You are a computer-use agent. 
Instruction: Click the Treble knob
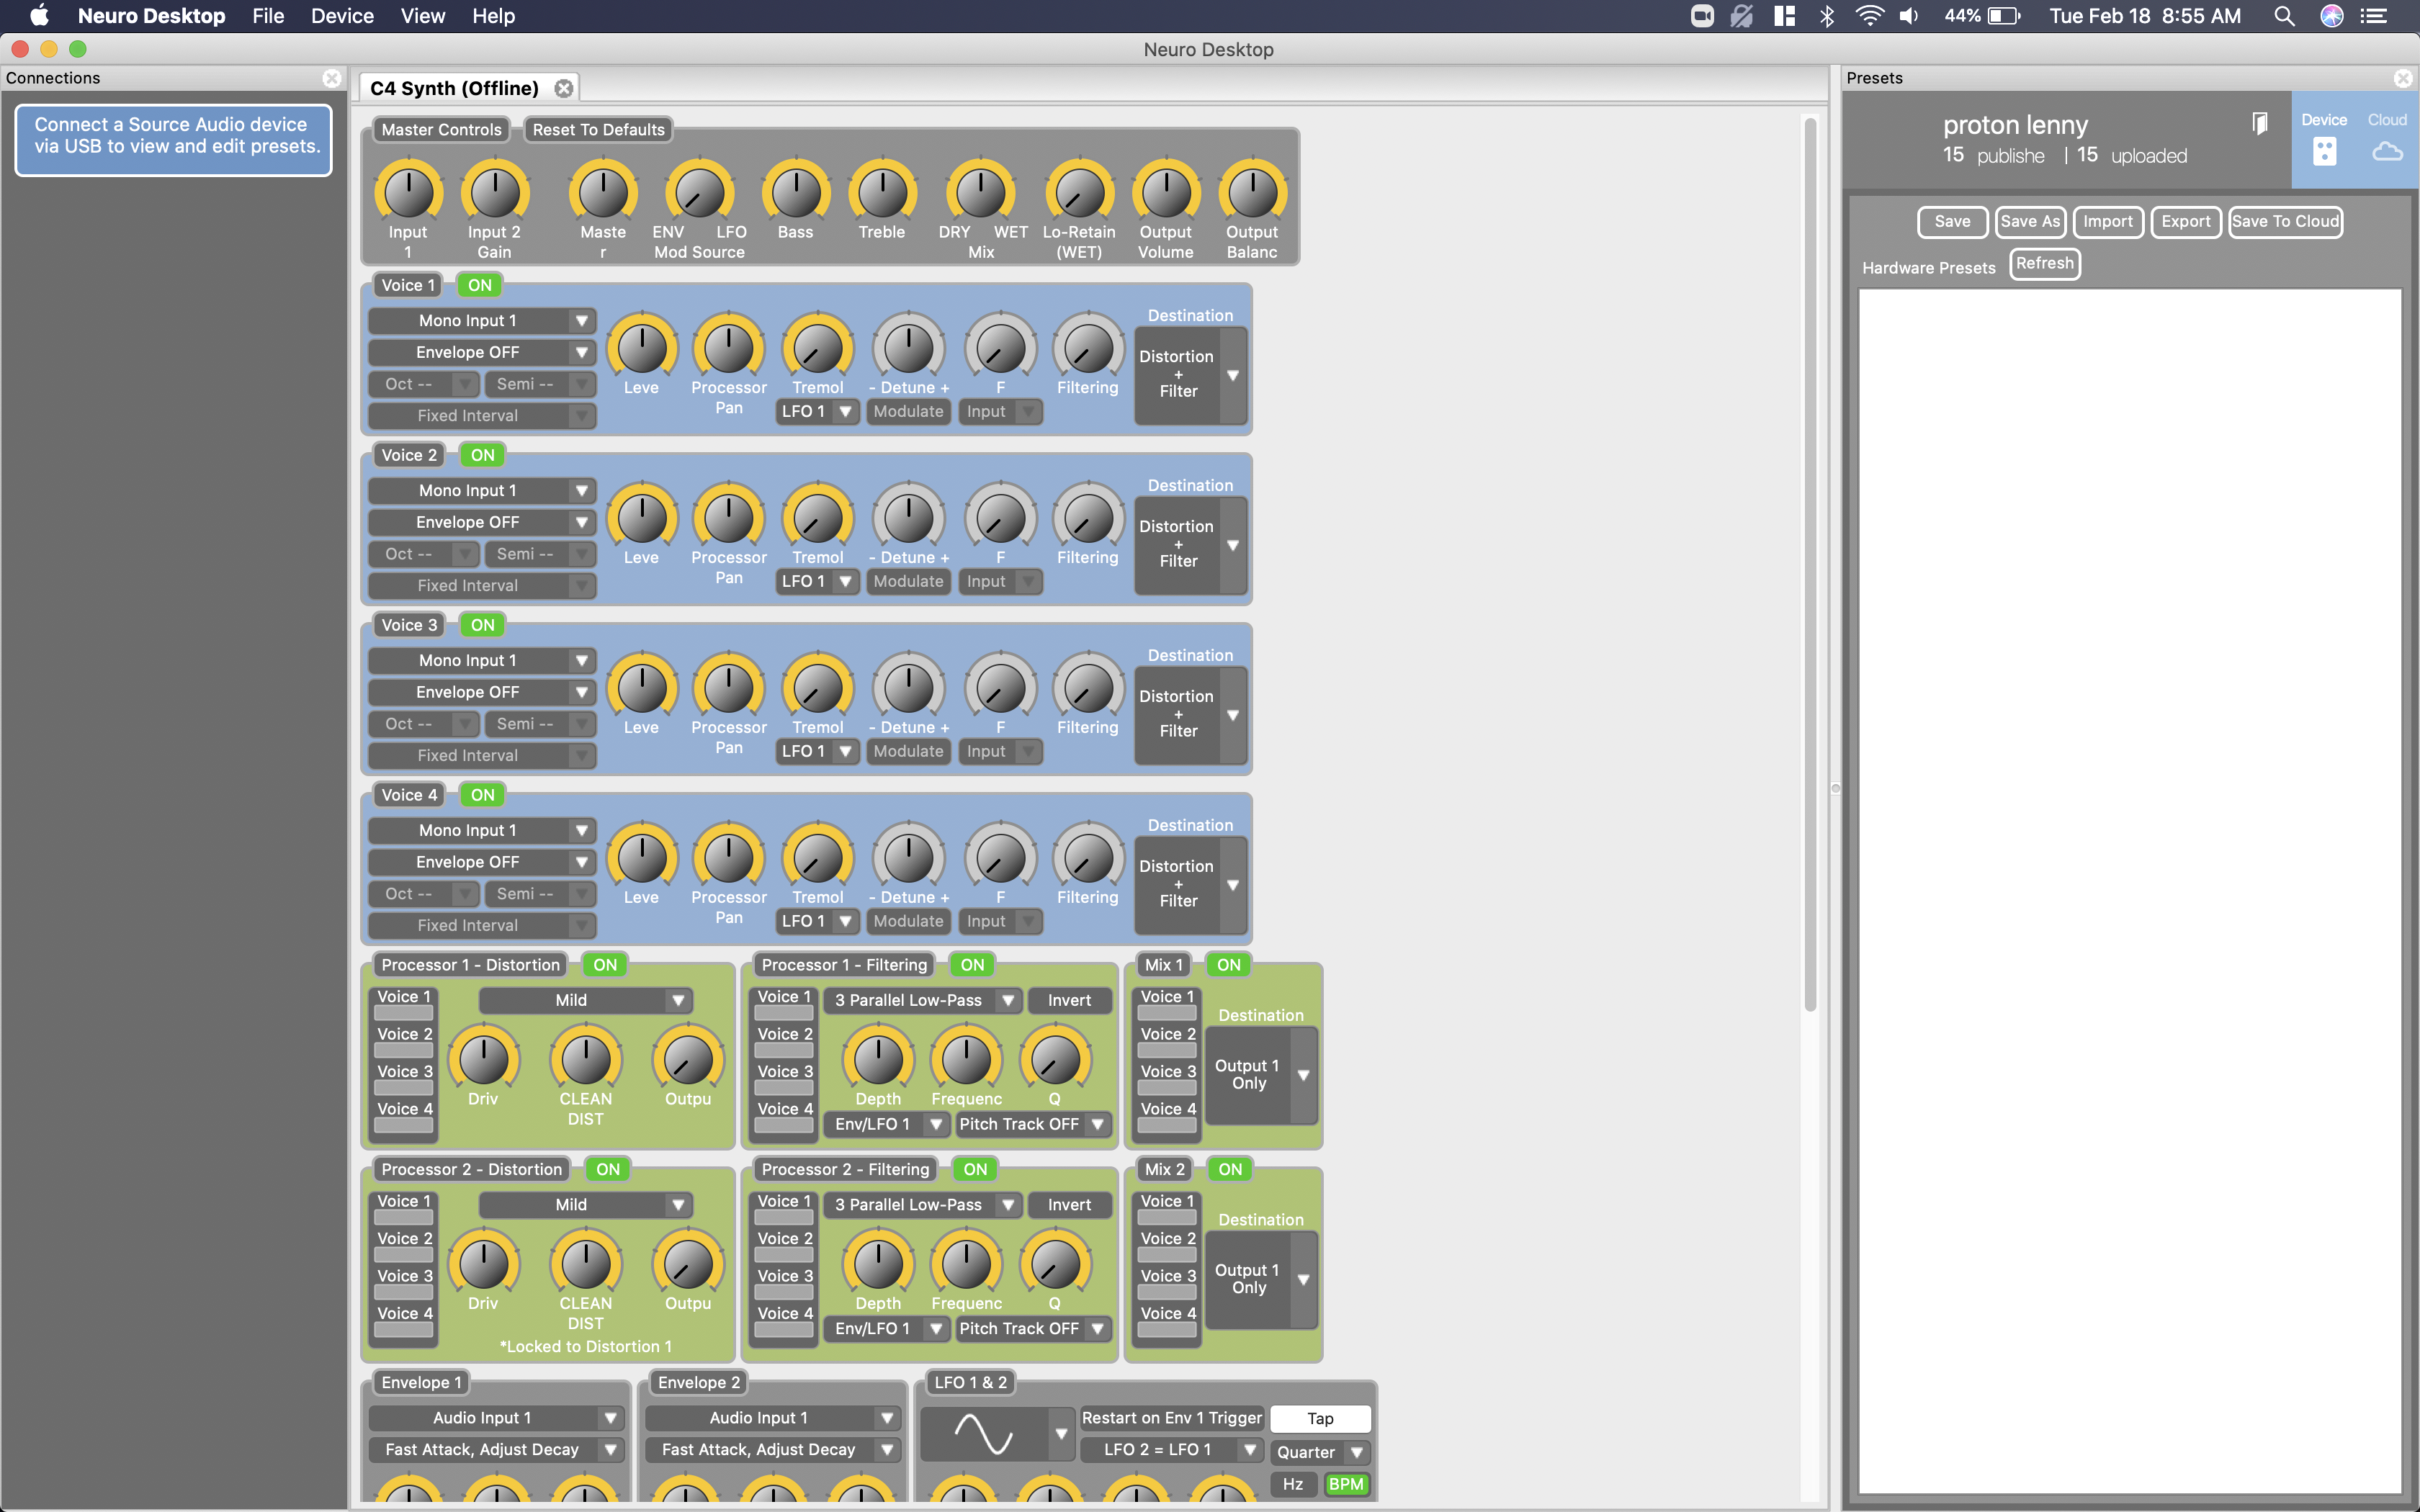pyautogui.click(x=882, y=192)
